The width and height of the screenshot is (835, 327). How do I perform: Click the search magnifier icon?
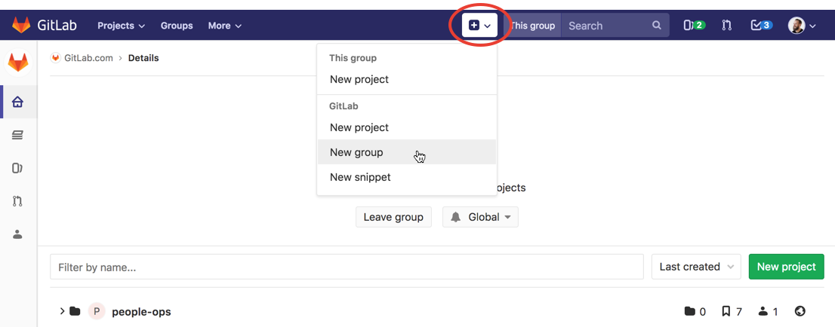657,25
